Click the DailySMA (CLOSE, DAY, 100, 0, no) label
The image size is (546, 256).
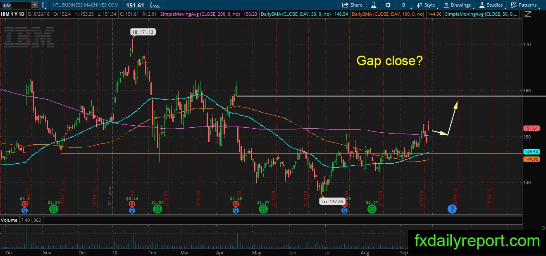[387, 14]
